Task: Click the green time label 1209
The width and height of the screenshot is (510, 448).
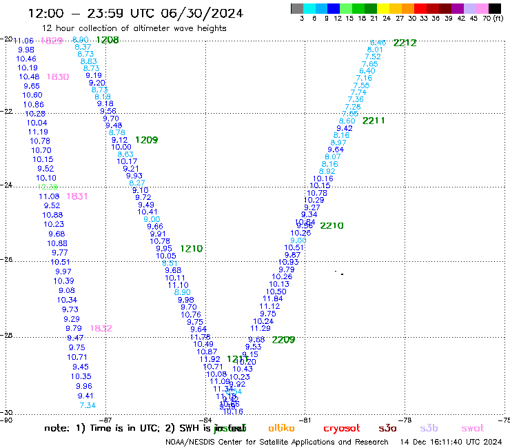Action: [147, 140]
